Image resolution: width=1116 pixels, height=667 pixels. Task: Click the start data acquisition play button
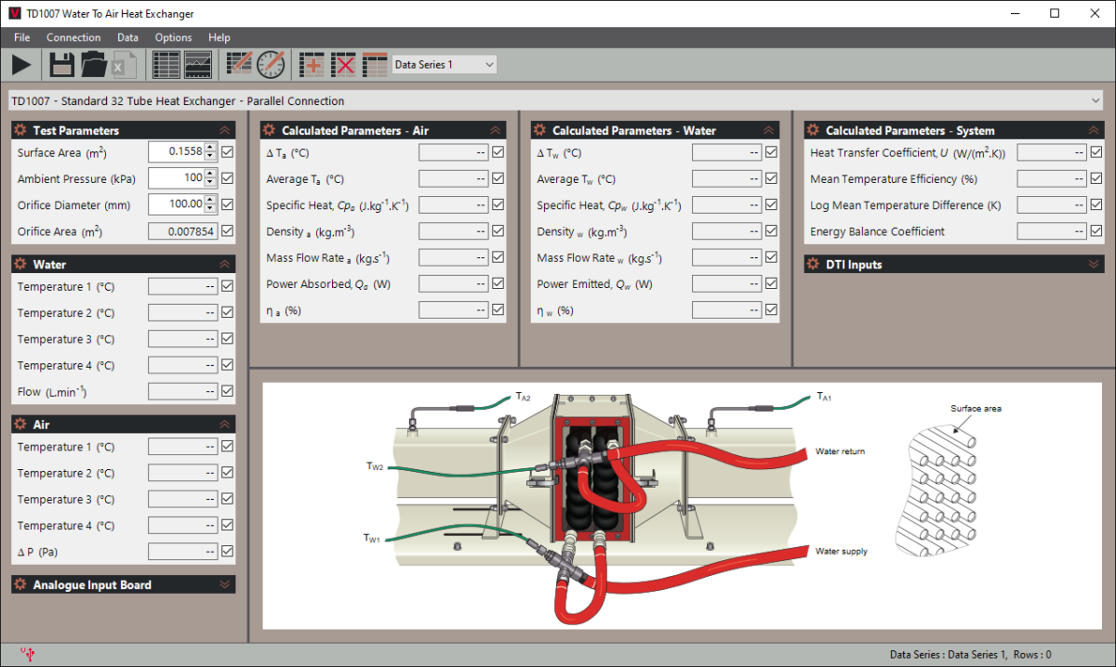click(x=21, y=64)
